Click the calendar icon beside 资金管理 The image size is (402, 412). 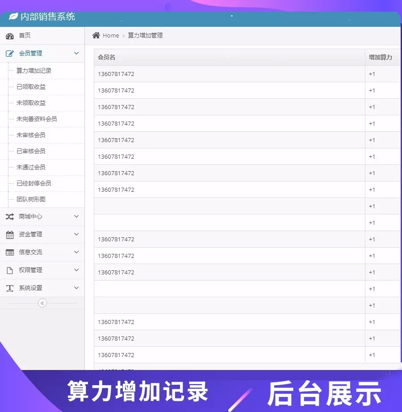click(10, 235)
